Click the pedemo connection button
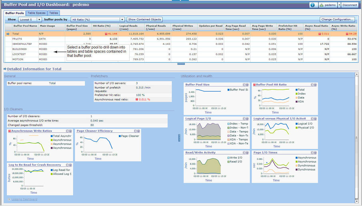362x206 pixels. pyautogui.click(x=328, y=5)
